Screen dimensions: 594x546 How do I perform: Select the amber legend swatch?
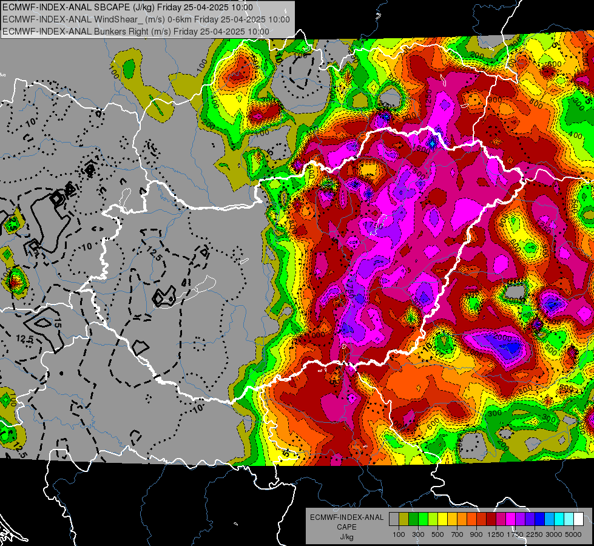point(452,519)
